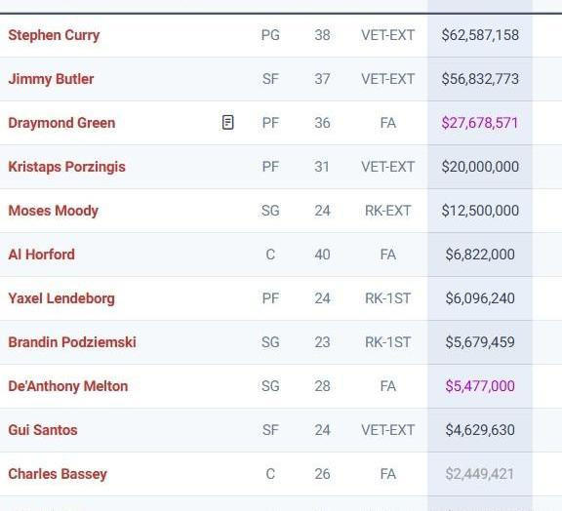Select Stephen Curry's $62,587,158 salary cell

(480, 35)
